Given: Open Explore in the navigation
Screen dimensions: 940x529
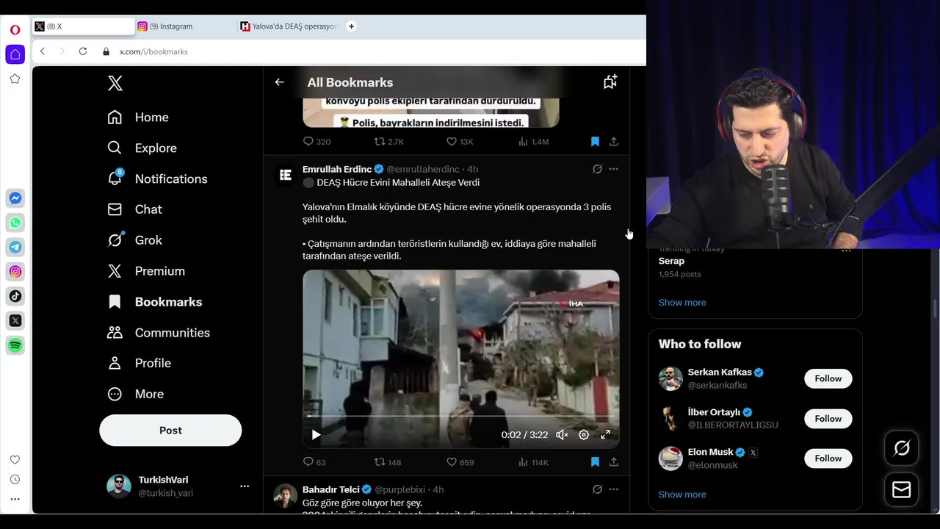Looking at the screenshot, I should (142, 148).
